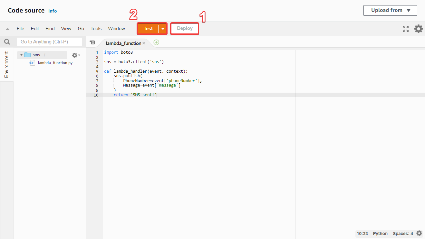Click the def lambda_handler line

(146, 71)
